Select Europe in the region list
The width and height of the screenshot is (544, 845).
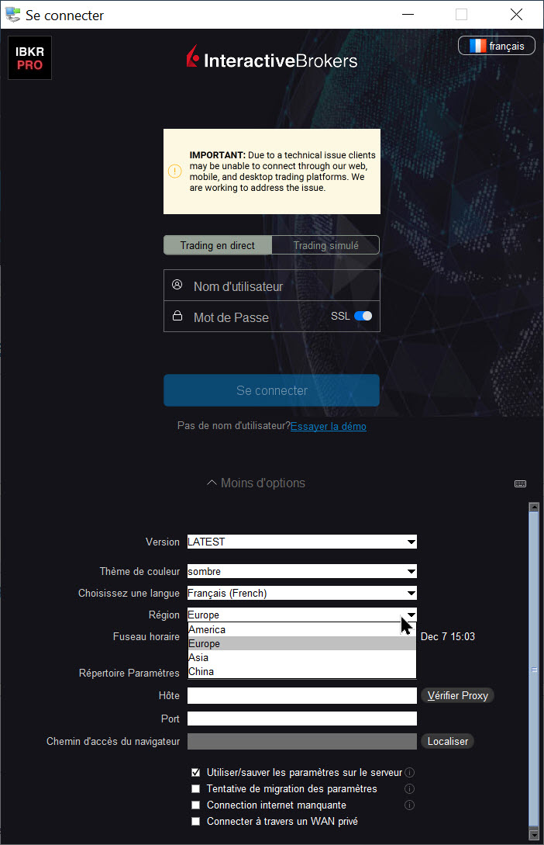[302, 643]
